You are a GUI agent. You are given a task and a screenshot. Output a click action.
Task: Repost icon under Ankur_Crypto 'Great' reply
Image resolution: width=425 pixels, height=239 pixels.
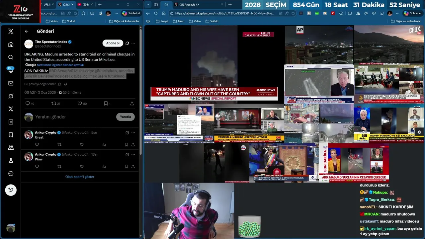click(59, 145)
